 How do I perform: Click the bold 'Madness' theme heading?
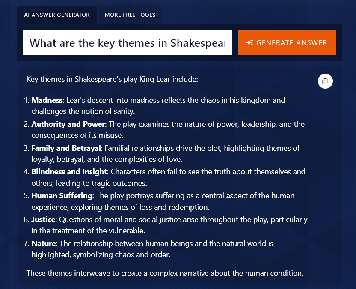[x=47, y=100]
